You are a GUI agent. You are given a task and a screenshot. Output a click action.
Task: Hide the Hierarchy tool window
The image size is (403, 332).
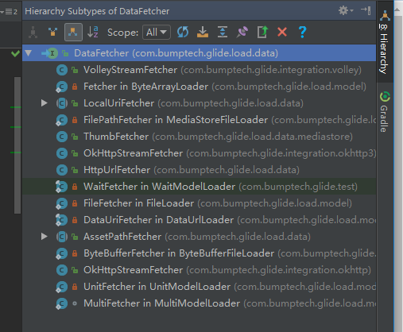(x=366, y=10)
